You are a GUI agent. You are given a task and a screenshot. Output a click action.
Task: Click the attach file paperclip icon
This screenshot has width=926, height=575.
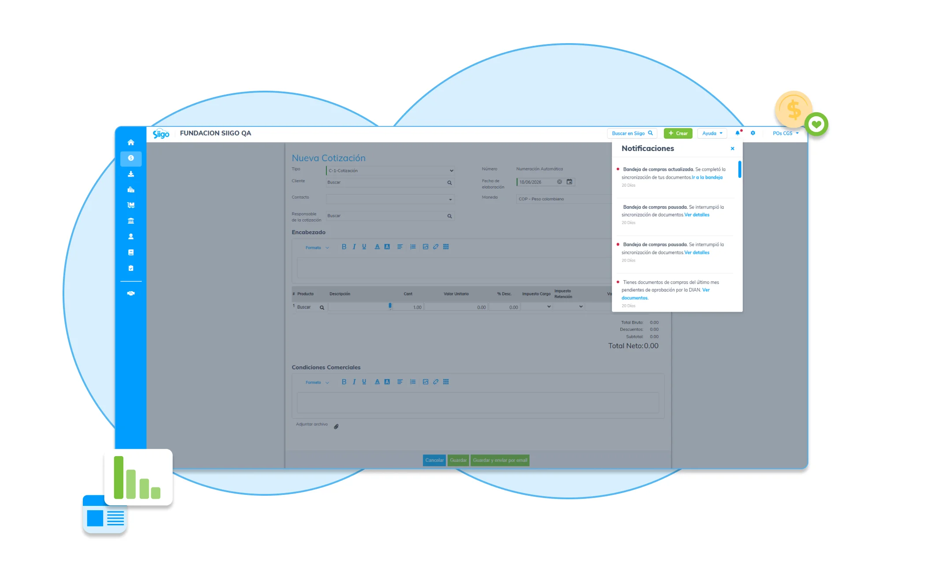coord(336,426)
